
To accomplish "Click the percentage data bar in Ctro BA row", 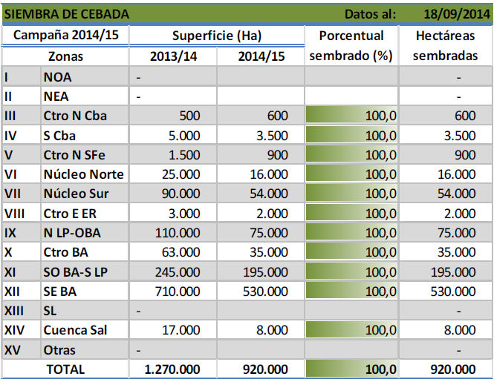I will (351, 252).
